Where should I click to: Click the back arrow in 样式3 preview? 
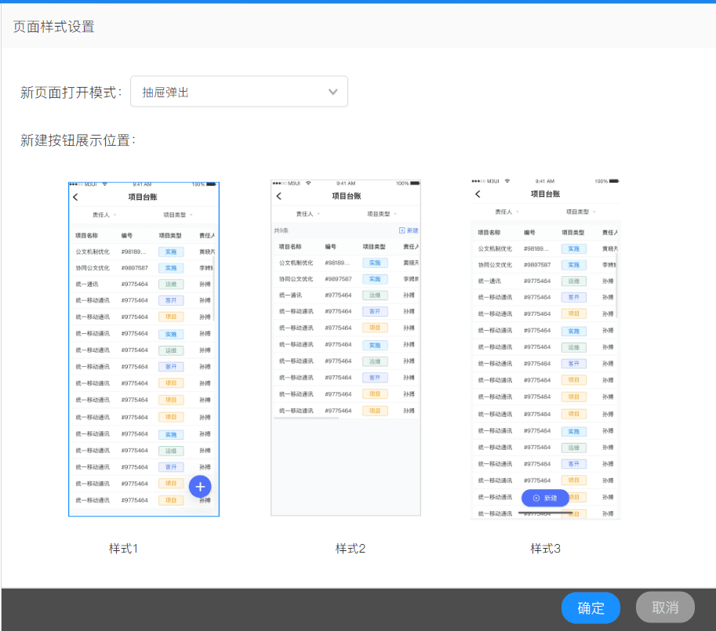click(478, 194)
